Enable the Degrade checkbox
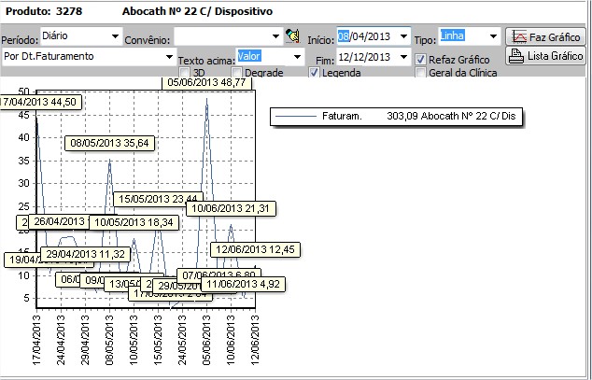Viewport: 592px width, 380px height. (x=237, y=73)
